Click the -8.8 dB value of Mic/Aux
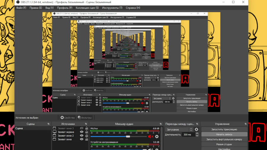 click(156, 128)
